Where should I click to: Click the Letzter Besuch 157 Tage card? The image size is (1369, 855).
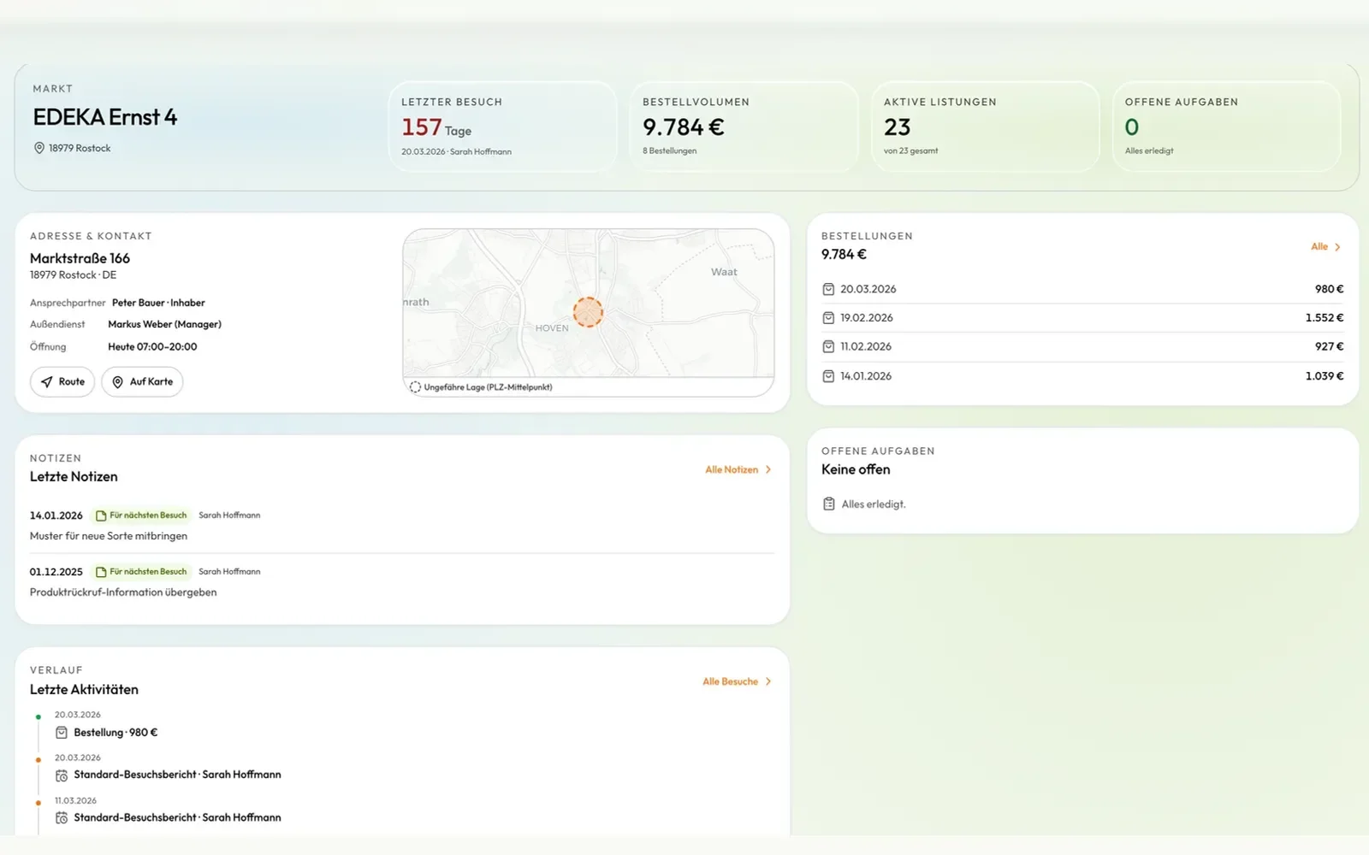[x=502, y=127]
